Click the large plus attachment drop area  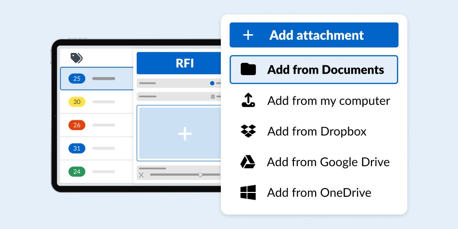(x=184, y=134)
